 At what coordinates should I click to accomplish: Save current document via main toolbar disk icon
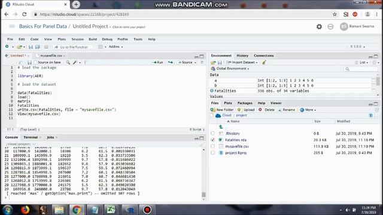[31, 47]
